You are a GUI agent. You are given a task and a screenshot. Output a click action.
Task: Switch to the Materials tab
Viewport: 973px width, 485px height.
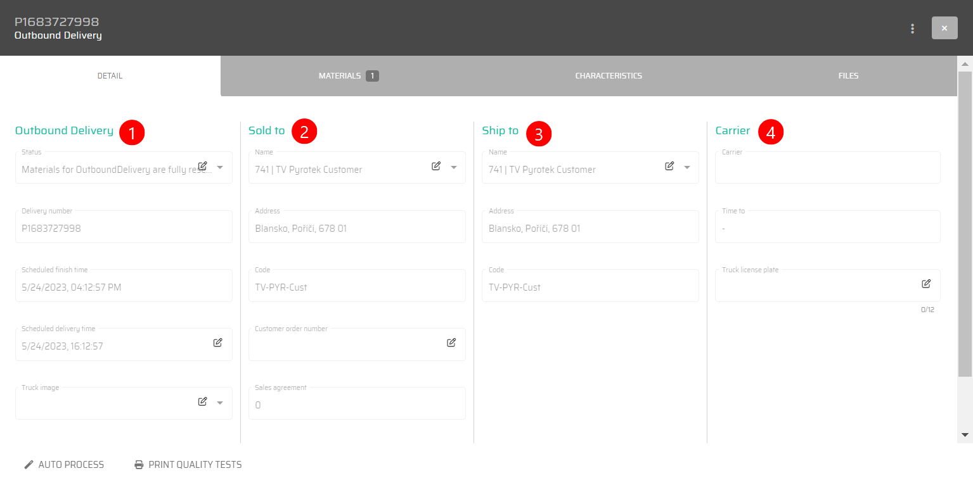(x=348, y=75)
